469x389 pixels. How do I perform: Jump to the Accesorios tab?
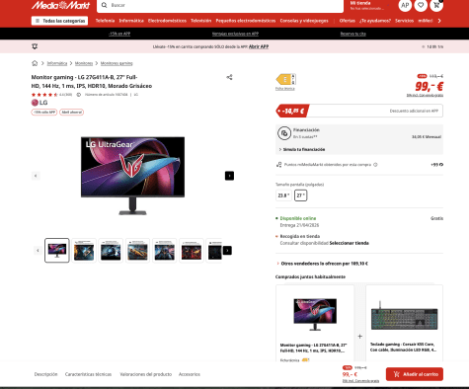(x=190, y=374)
